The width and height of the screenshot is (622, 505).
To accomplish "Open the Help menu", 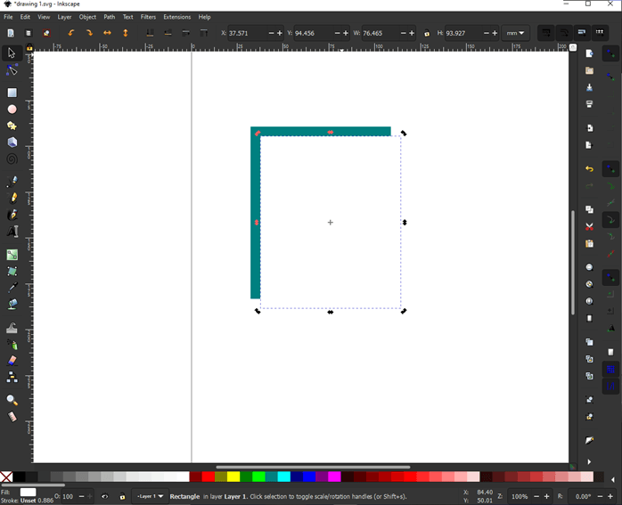I will pos(204,17).
